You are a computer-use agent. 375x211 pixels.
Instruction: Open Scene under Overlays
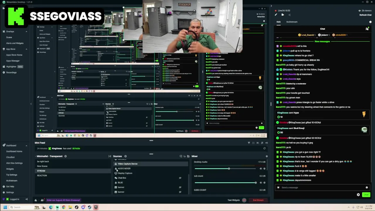click(x=9, y=37)
